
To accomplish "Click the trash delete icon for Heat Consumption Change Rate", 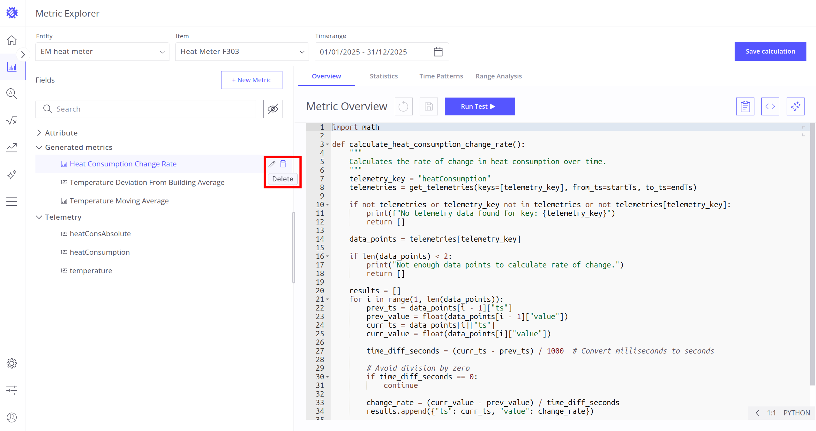I will point(283,164).
